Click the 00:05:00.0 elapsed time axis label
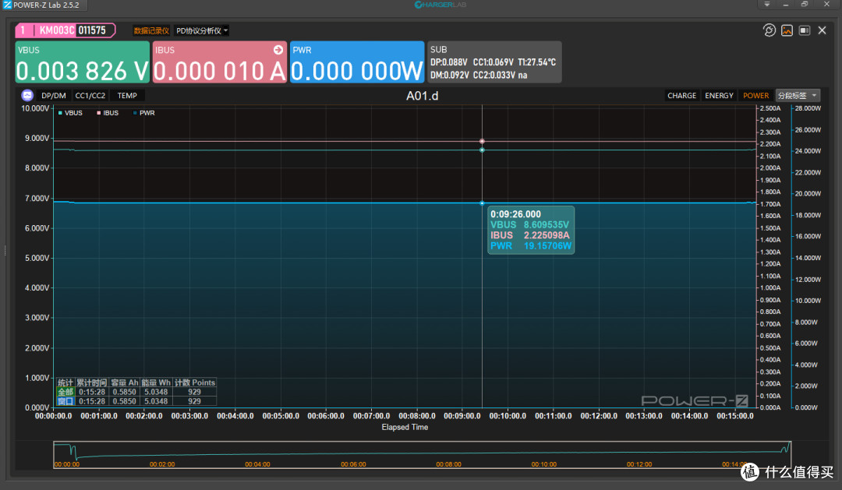842x490 pixels. coord(281,416)
